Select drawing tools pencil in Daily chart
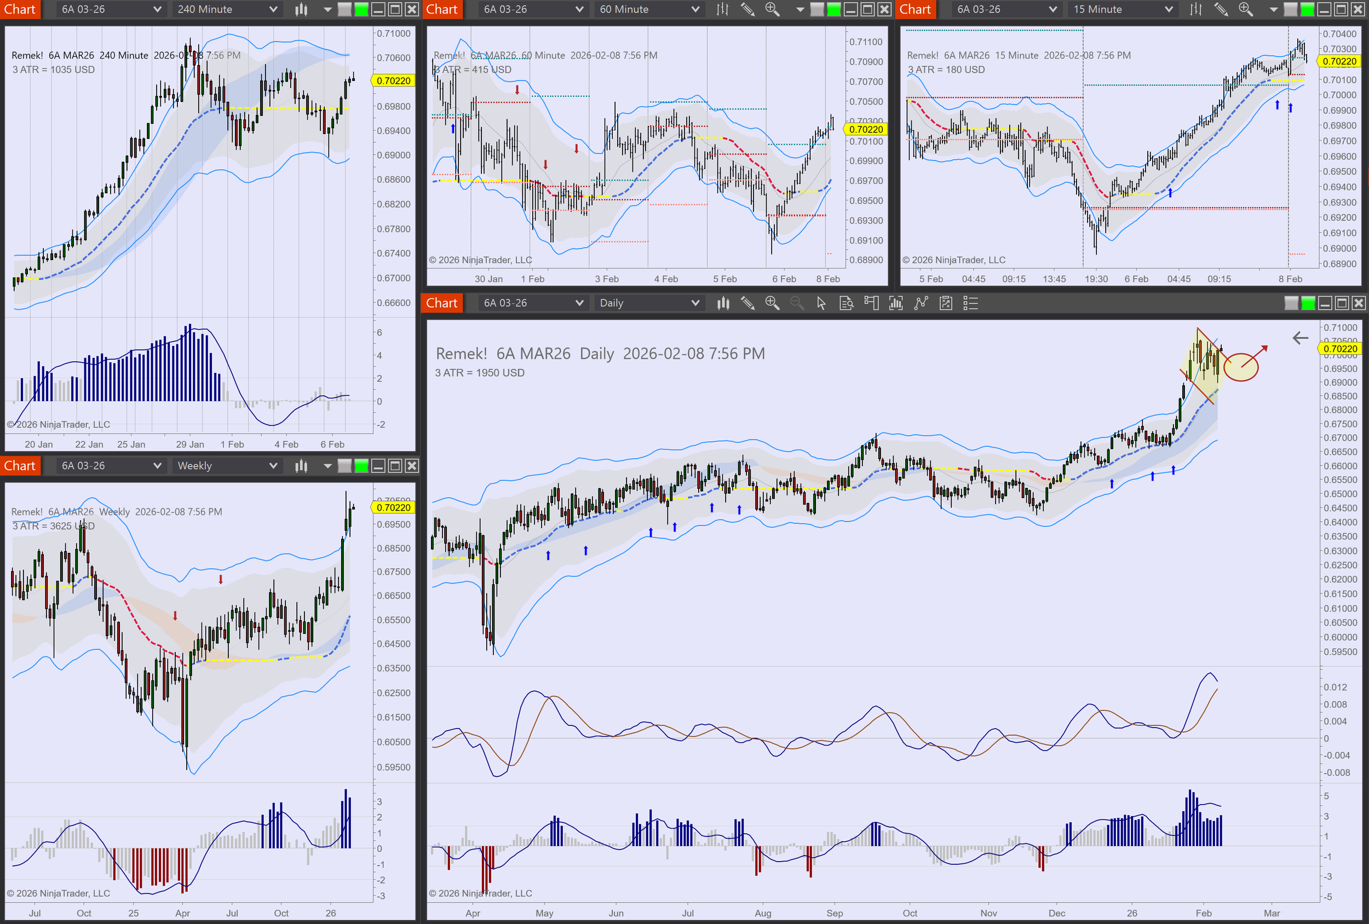Viewport: 1369px width, 924px height. pyautogui.click(x=747, y=303)
